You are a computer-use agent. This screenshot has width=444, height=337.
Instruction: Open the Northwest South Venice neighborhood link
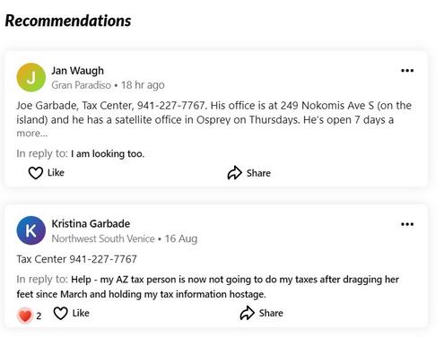pos(103,238)
